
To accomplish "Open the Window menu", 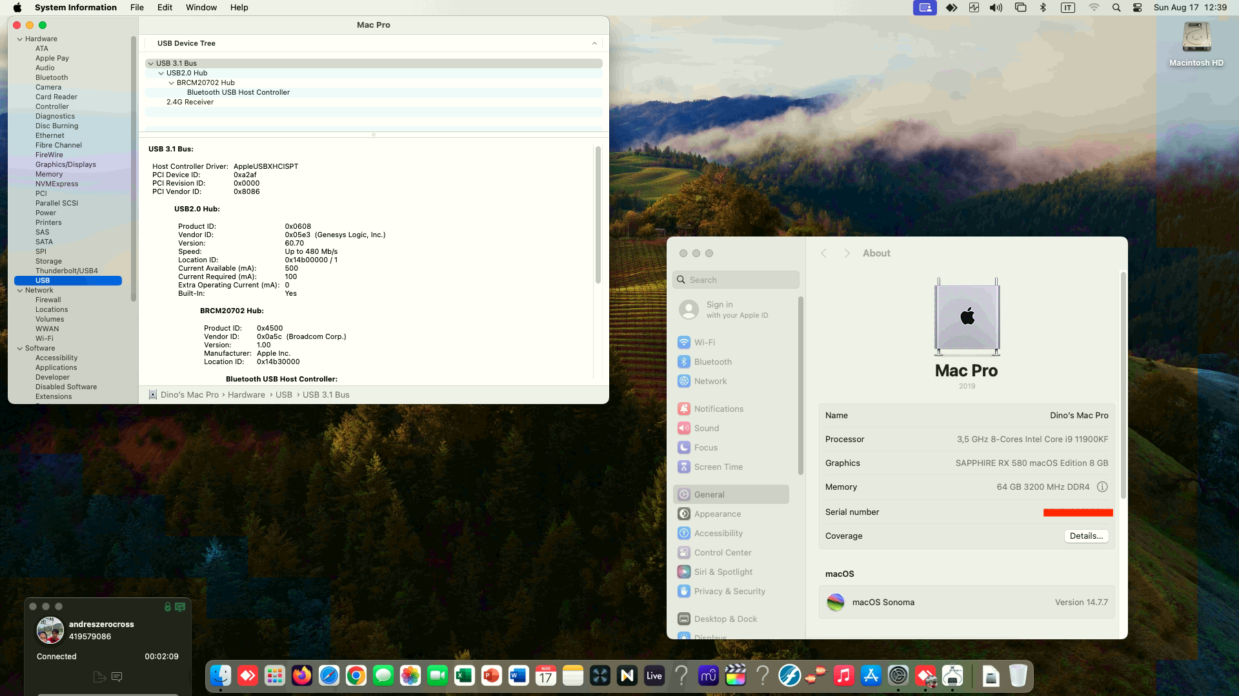I will click(201, 8).
